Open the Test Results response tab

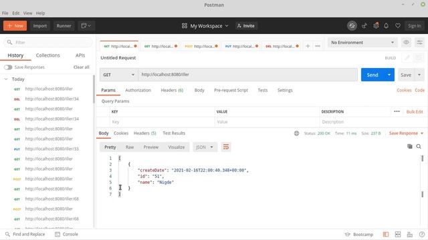(x=174, y=133)
